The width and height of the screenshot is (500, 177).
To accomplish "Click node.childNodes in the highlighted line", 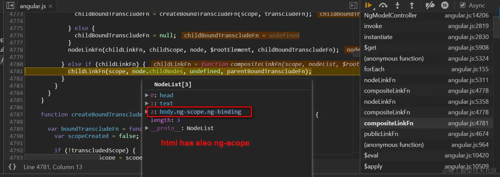I will click(x=158, y=71).
